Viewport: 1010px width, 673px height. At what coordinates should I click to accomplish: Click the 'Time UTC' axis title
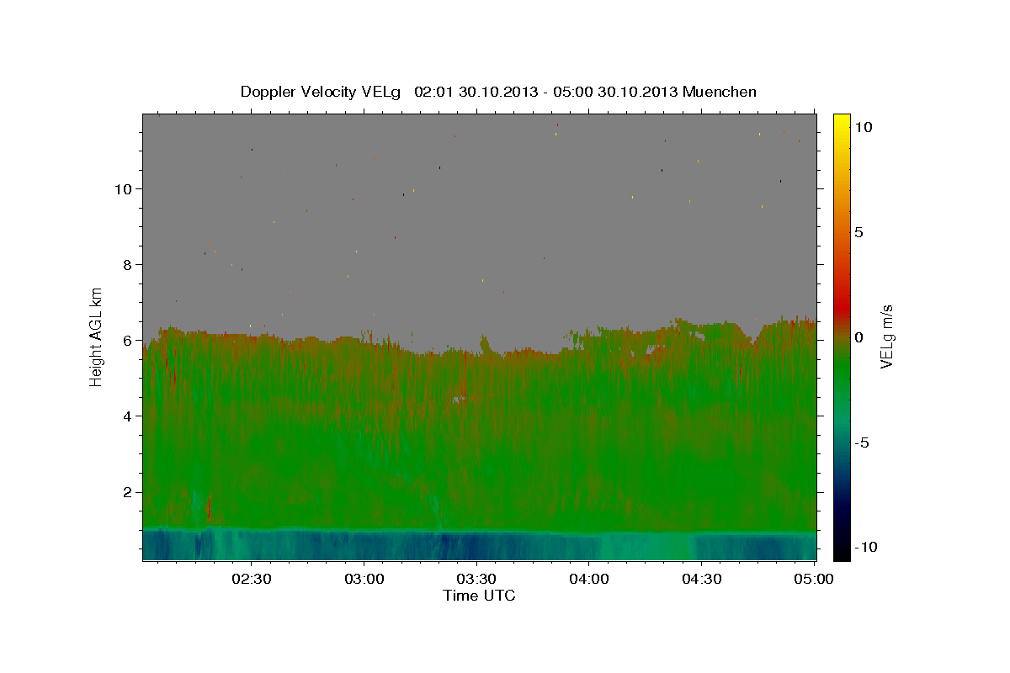click(x=479, y=596)
